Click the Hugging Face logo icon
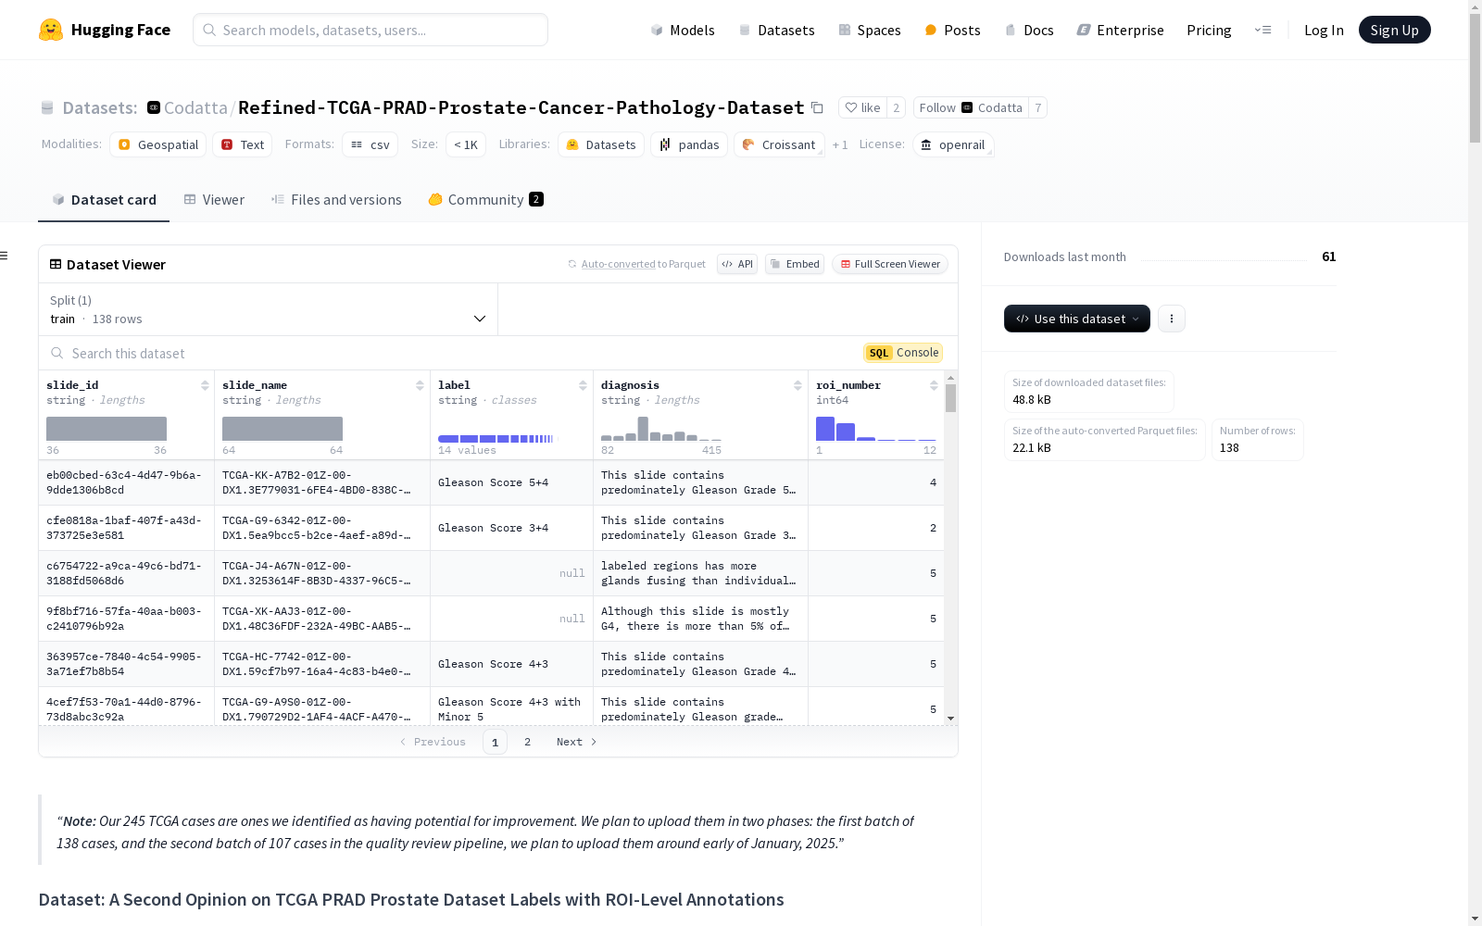Screen dimensions: 1482x926 51,30
